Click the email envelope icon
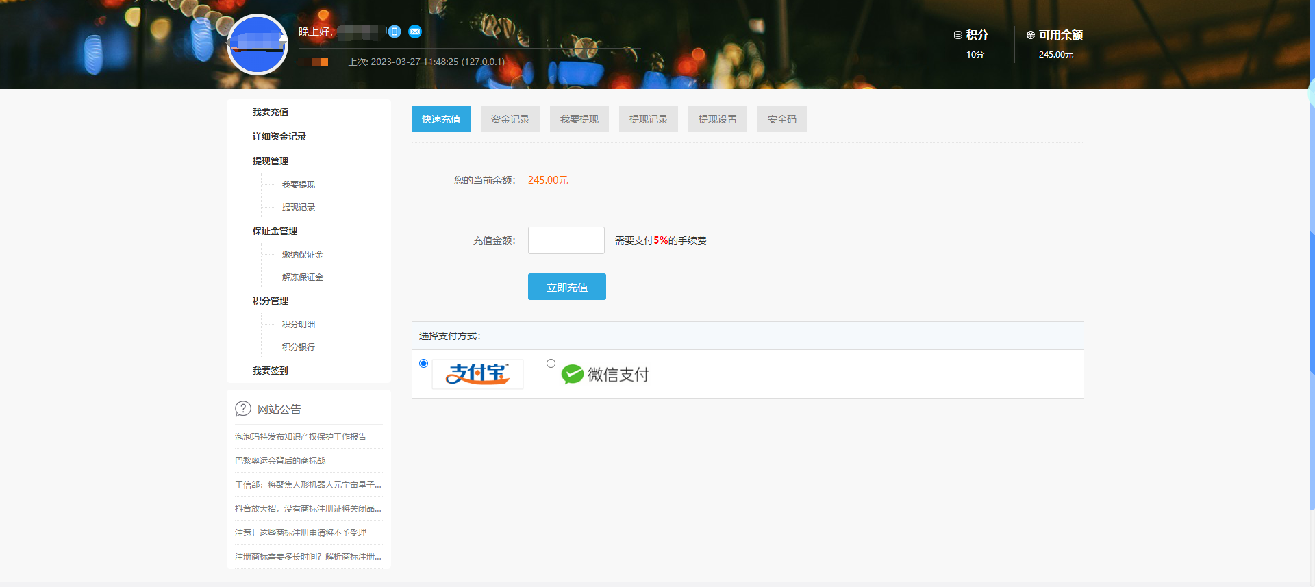1315x587 pixels. point(415,32)
